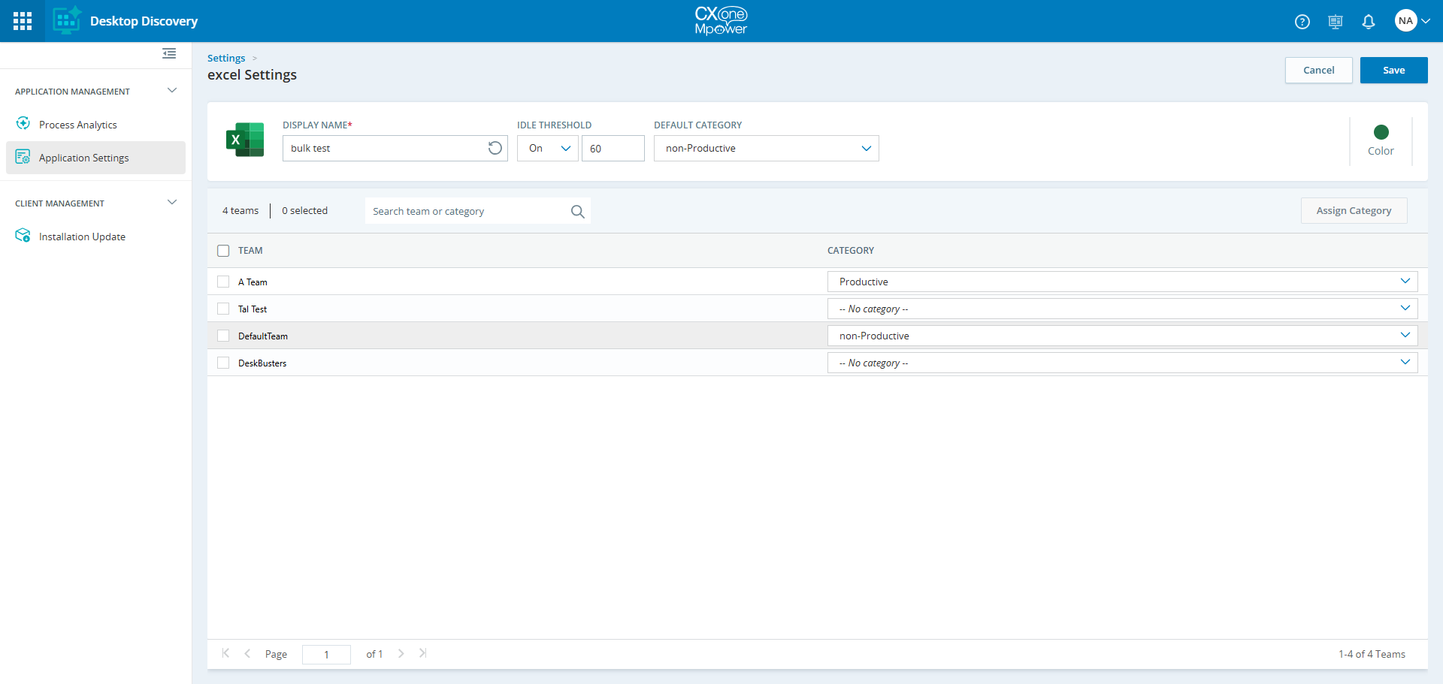This screenshot has height=684, width=1443.
Task: Collapse the sidebar navigation
Action: coord(169,53)
